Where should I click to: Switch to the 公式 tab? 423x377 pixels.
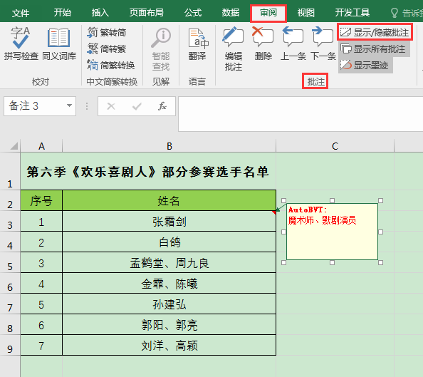click(x=193, y=13)
